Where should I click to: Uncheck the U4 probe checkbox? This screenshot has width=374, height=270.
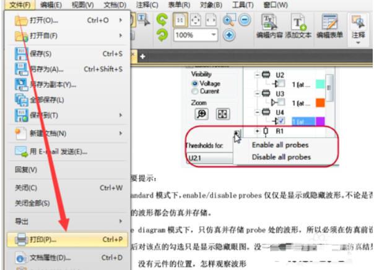[281, 121]
